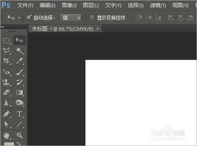The image size is (197, 146).
Task: Align horizontal centers of layers
Action: tap(180, 18)
